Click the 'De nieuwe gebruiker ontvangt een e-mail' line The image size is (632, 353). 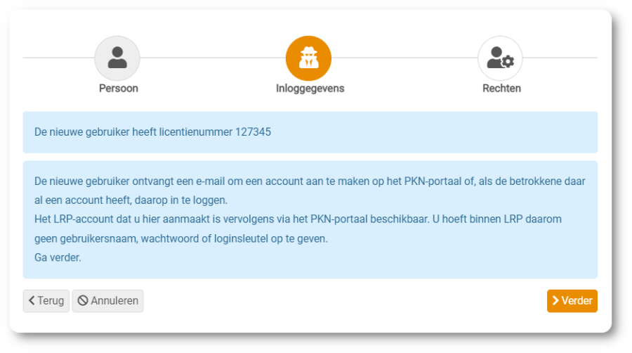click(x=310, y=181)
